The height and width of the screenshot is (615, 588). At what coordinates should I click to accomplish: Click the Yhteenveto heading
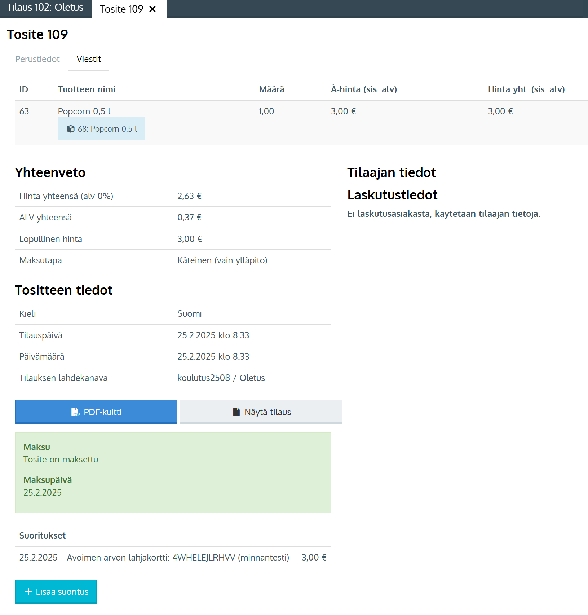pos(50,172)
